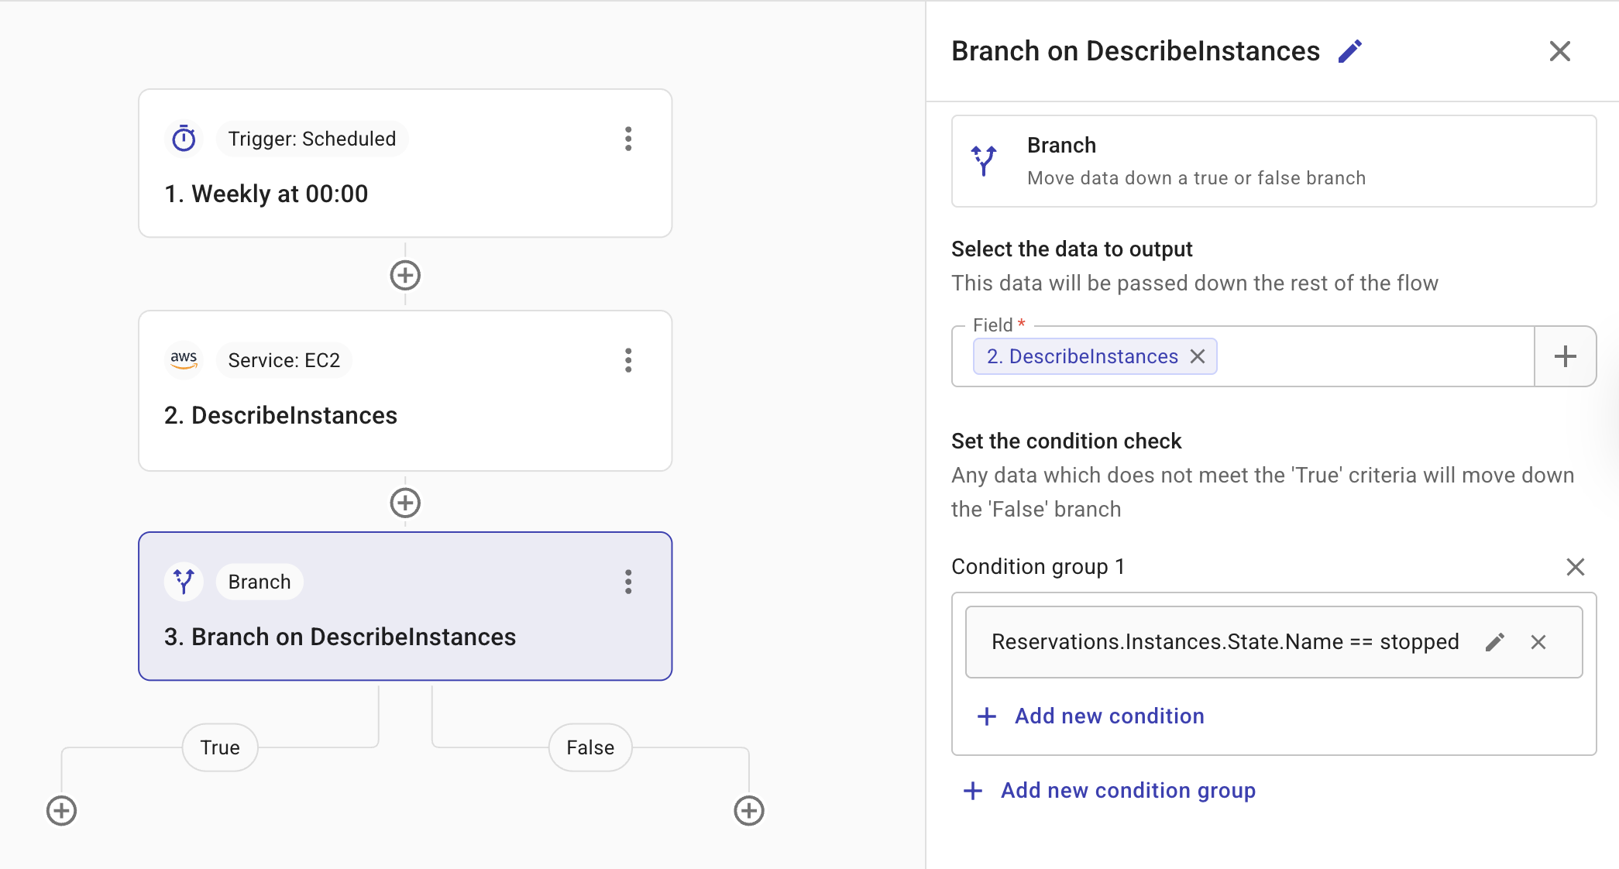Select the False branch label
The image size is (1619, 869).
tap(590, 747)
